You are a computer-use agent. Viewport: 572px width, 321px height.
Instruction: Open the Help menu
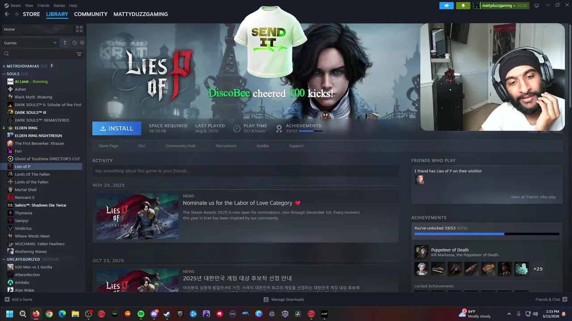click(73, 5)
